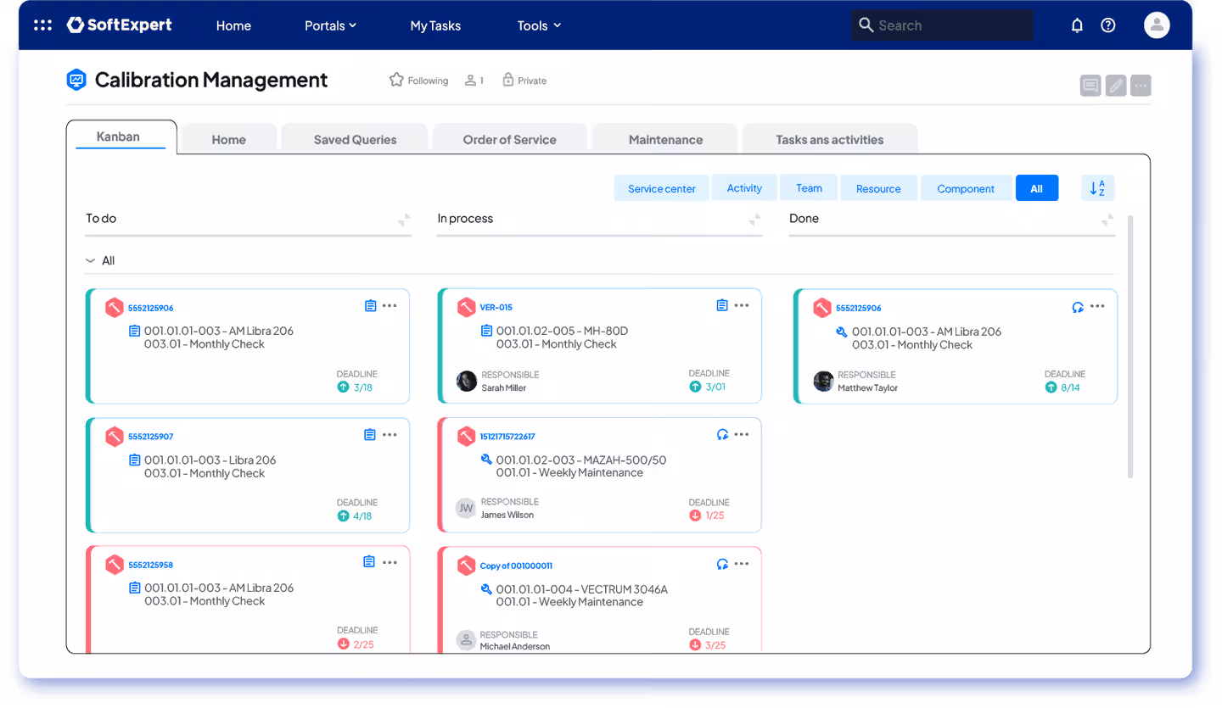Screen dimensions: 1222x708
Task: Filter by Service center
Action: pyautogui.click(x=662, y=188)
